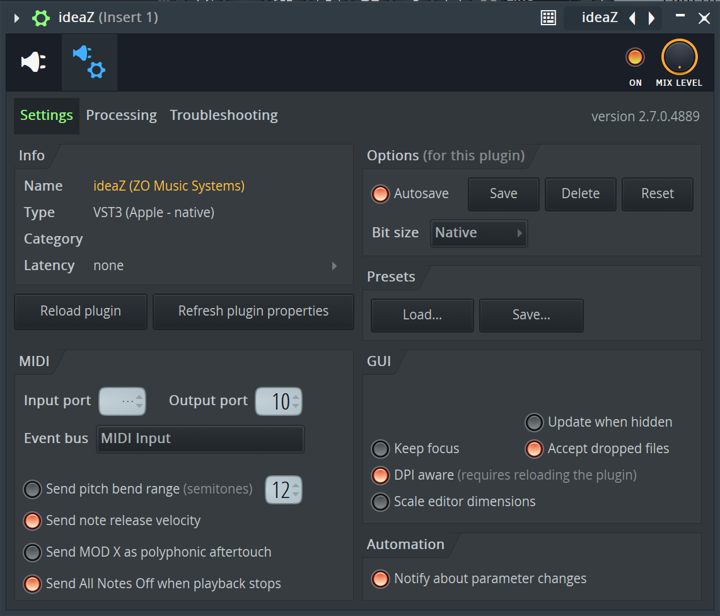Click the Output port value 10
Screen dimensions: 720x616
coord(279,401)
